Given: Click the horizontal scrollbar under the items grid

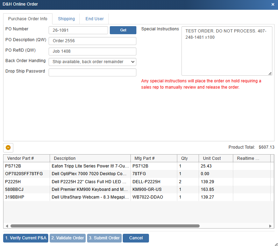Looking at the screenshot, I should click(x=105, y=226).
